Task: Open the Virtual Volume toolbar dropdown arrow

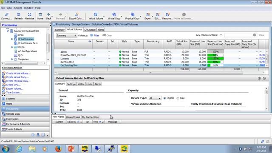Action: (104, 16)
